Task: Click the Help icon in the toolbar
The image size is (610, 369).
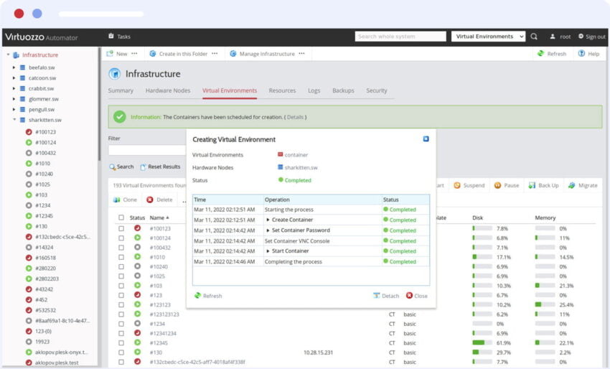Action: [x=581, y=54]
